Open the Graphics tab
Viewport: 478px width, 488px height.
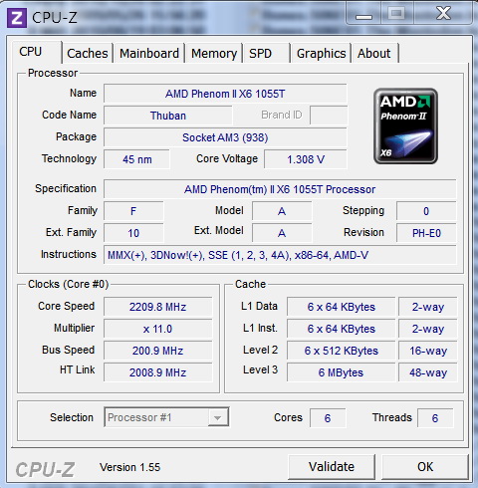click(321, 54)
